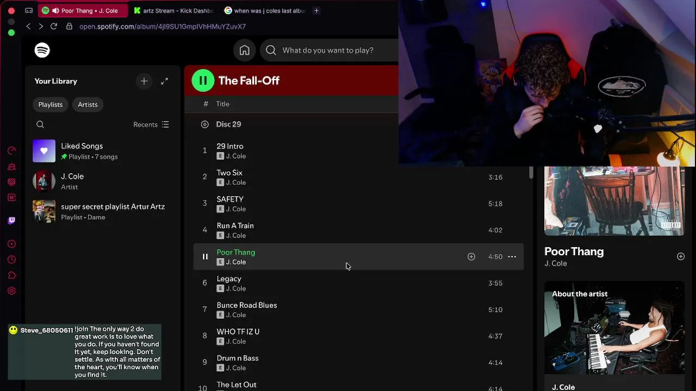
Task: Add Poor Thang to Liked Songs
Action: 471,257
